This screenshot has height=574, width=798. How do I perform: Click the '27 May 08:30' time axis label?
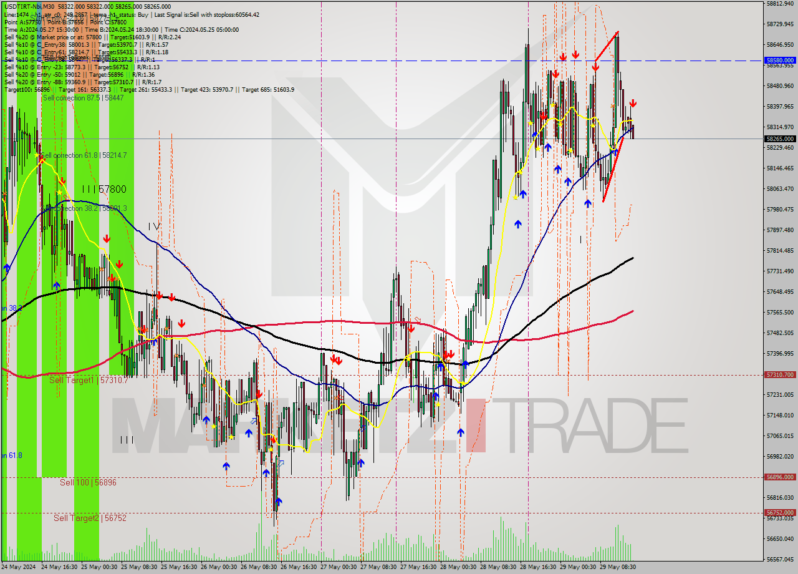(378, 567)
